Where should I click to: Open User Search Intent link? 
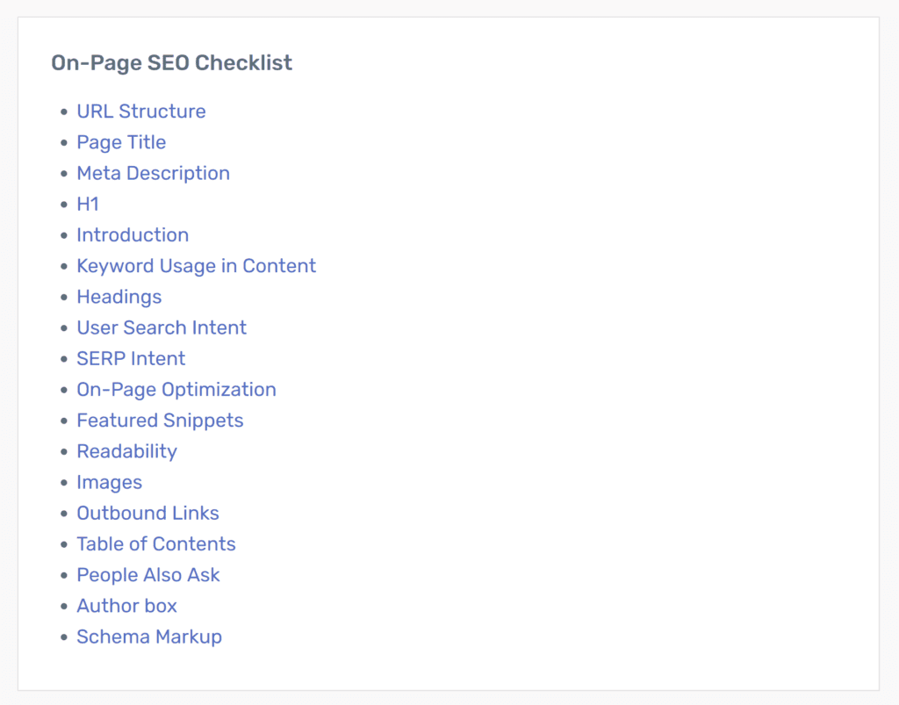(x=162, y=327)
